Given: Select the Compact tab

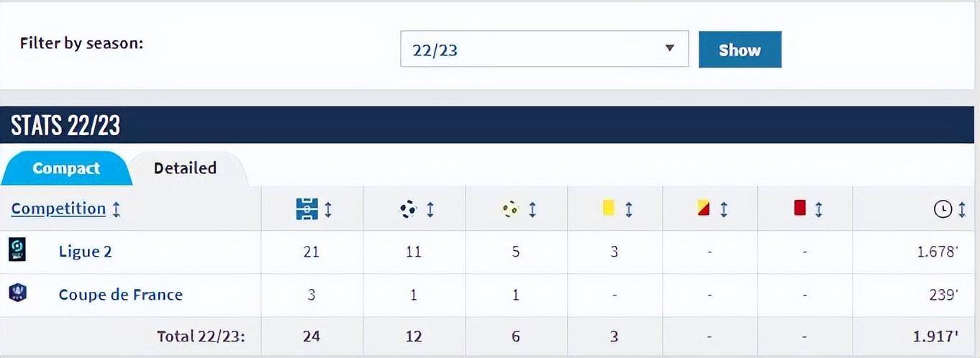Looking at the screenshot, I should point(66,168).
